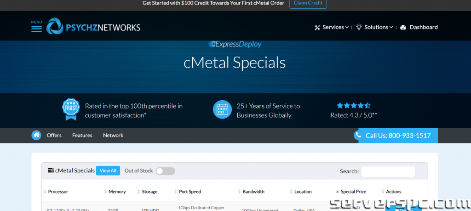Screen dimensions: 471x211
Task: Open the hamburger MENU icon
Action: click(36, 28)
